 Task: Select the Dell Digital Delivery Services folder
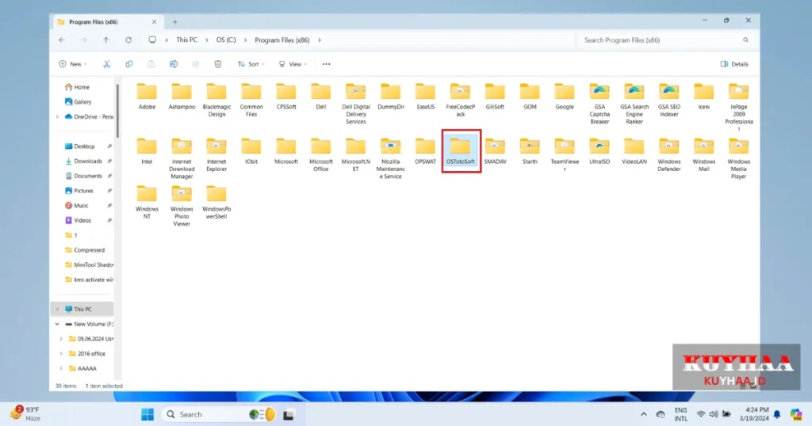tap(356, 104)
